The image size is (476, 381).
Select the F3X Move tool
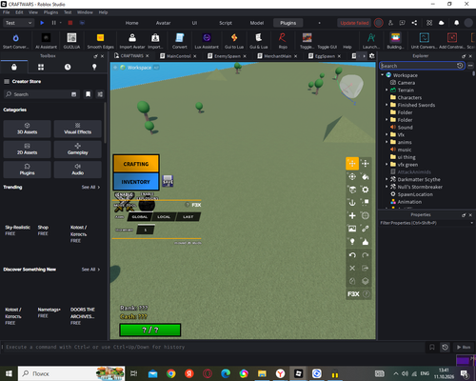pos(352,164)
